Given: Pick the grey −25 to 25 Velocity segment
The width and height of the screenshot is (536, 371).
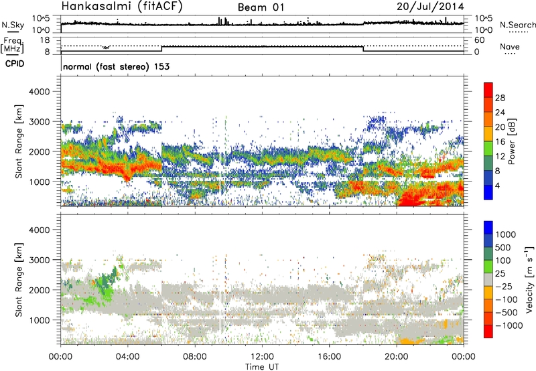Looking at the screenshot, I should click(488, 280).
